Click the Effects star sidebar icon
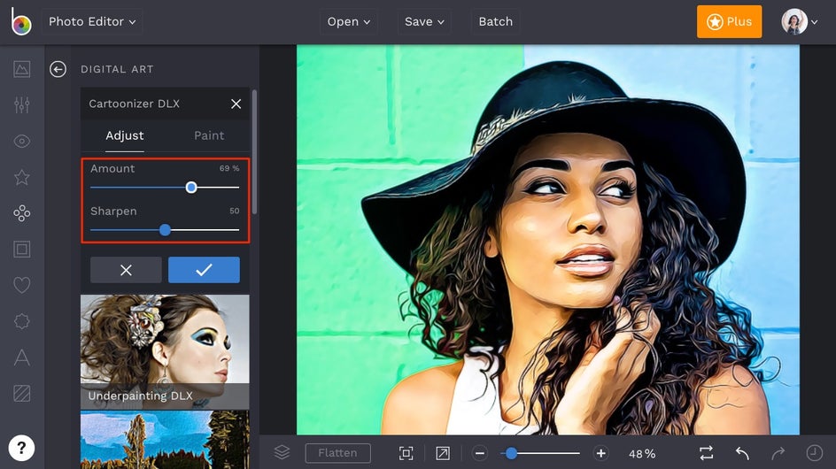This screenshot has width=836, height=469. (x=22, y=177)
